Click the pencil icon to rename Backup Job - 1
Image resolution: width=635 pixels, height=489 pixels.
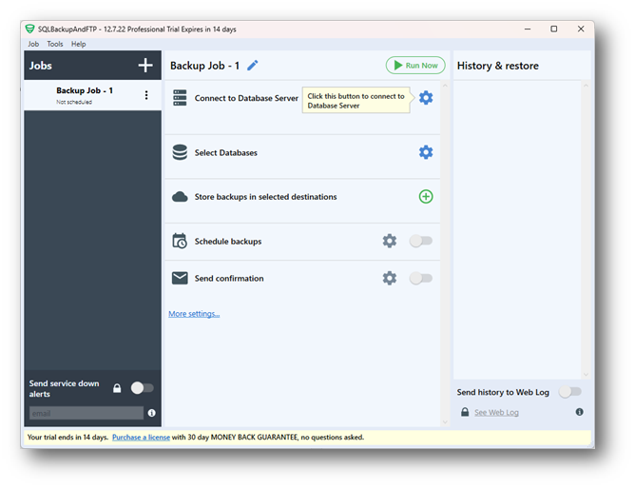pyautogui.click(x=253, y=66)
